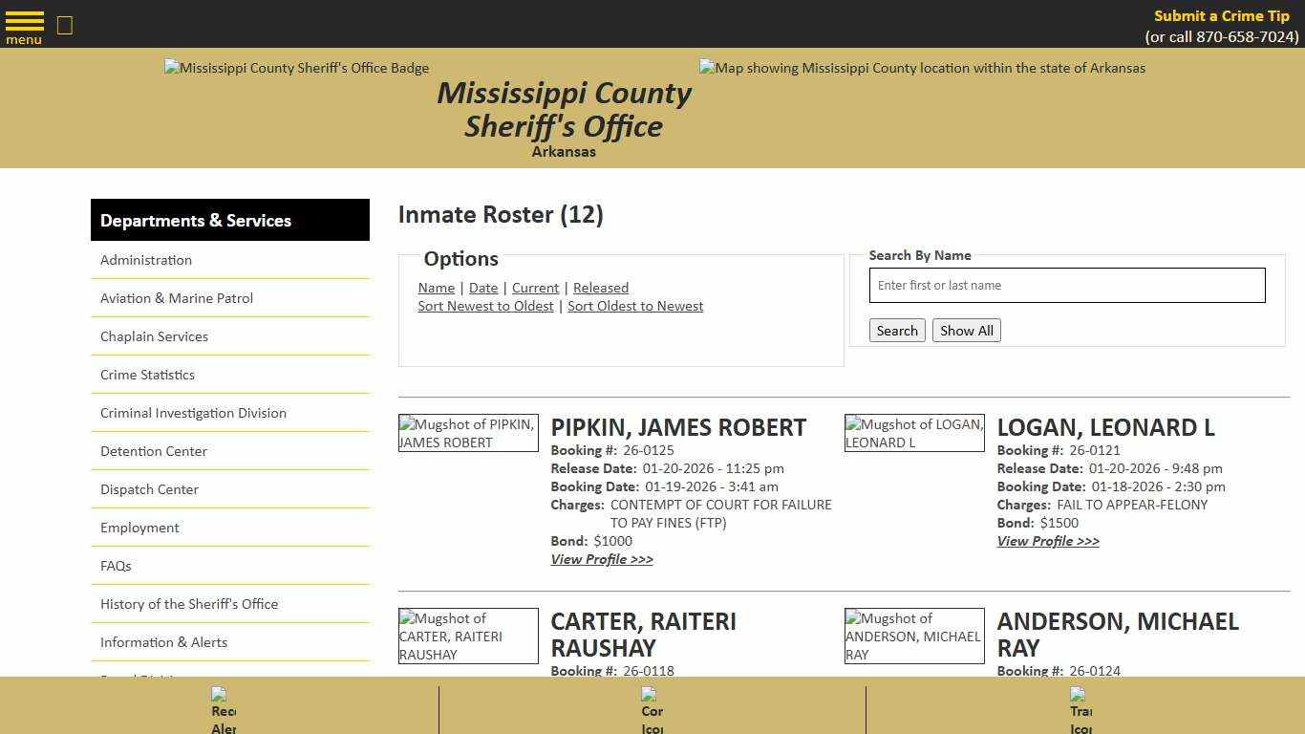
Task: Click ANDERSON, MICHAEL RAY mugshot thumbnail
Action: pyautogui.click(x=914, y=636)
